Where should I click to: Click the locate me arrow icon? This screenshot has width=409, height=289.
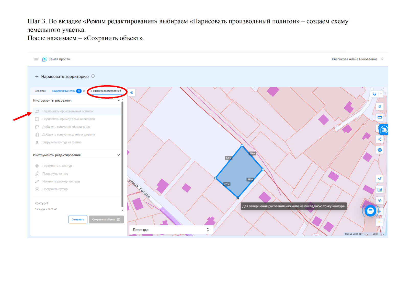(x=380, y=179)
